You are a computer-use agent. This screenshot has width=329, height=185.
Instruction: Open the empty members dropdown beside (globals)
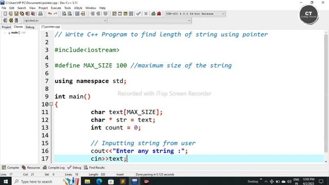pyautogui.click(x=150, y=21)
